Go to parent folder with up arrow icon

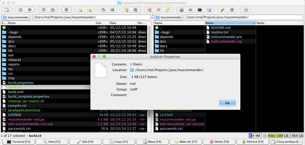43,9
